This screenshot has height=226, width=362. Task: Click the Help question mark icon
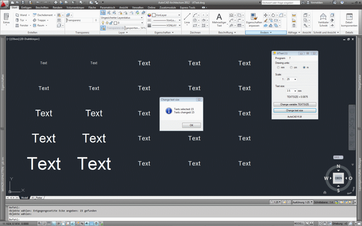click(342, 3)
